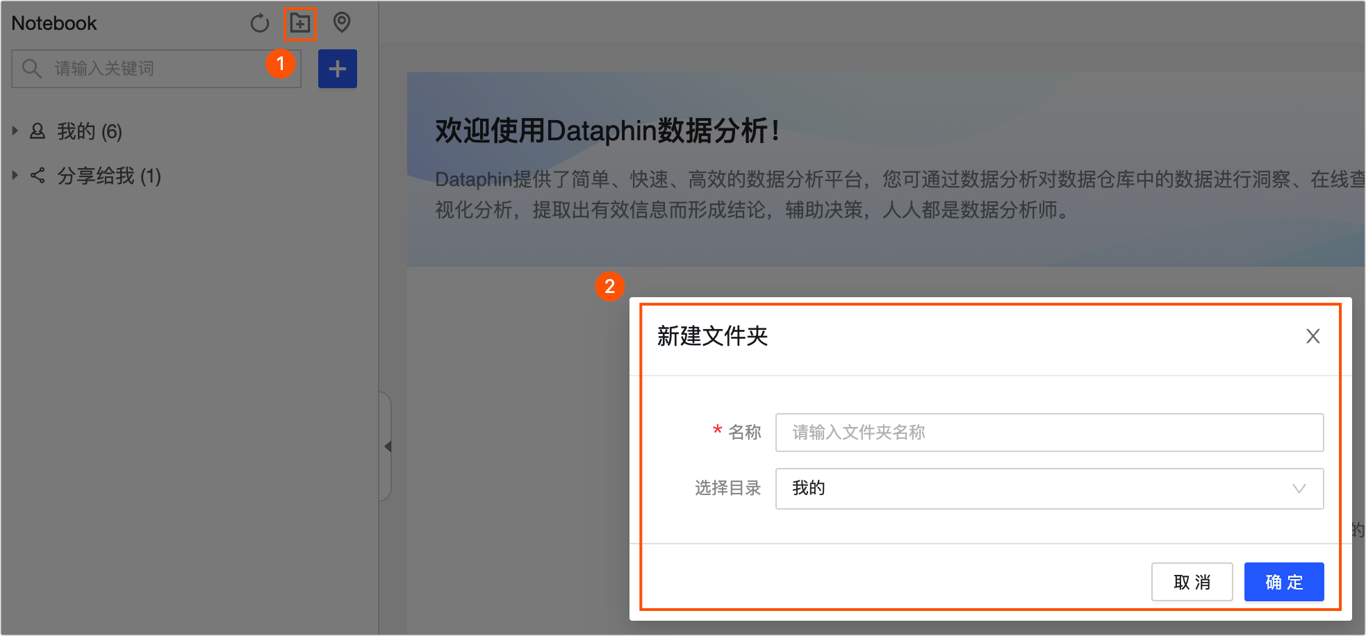Expand the 我的 (6) tree node

[x=15, y=131]
